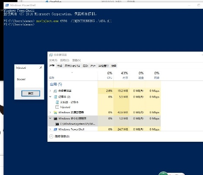The image size is (203, 175).
Task: Click the 24.7 MB memory value for PowerShell
Action: click(123, 129)
